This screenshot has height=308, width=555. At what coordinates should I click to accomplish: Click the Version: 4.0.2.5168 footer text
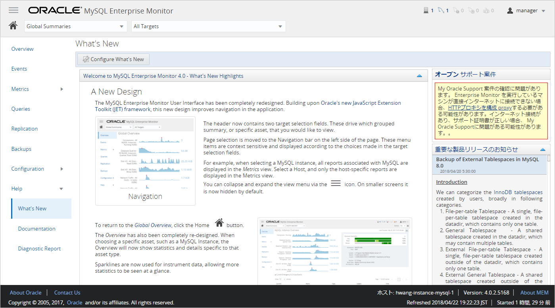(x=486, y=293)
